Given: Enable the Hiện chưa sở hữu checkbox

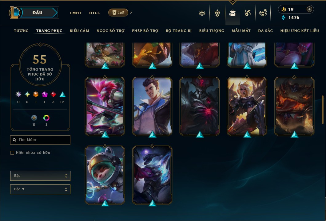Looking at the screenshot, I should (12, 153).
